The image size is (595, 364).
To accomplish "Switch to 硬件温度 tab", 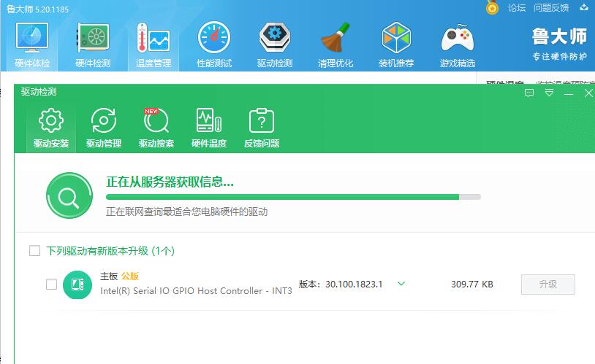I will coord(209,128).
